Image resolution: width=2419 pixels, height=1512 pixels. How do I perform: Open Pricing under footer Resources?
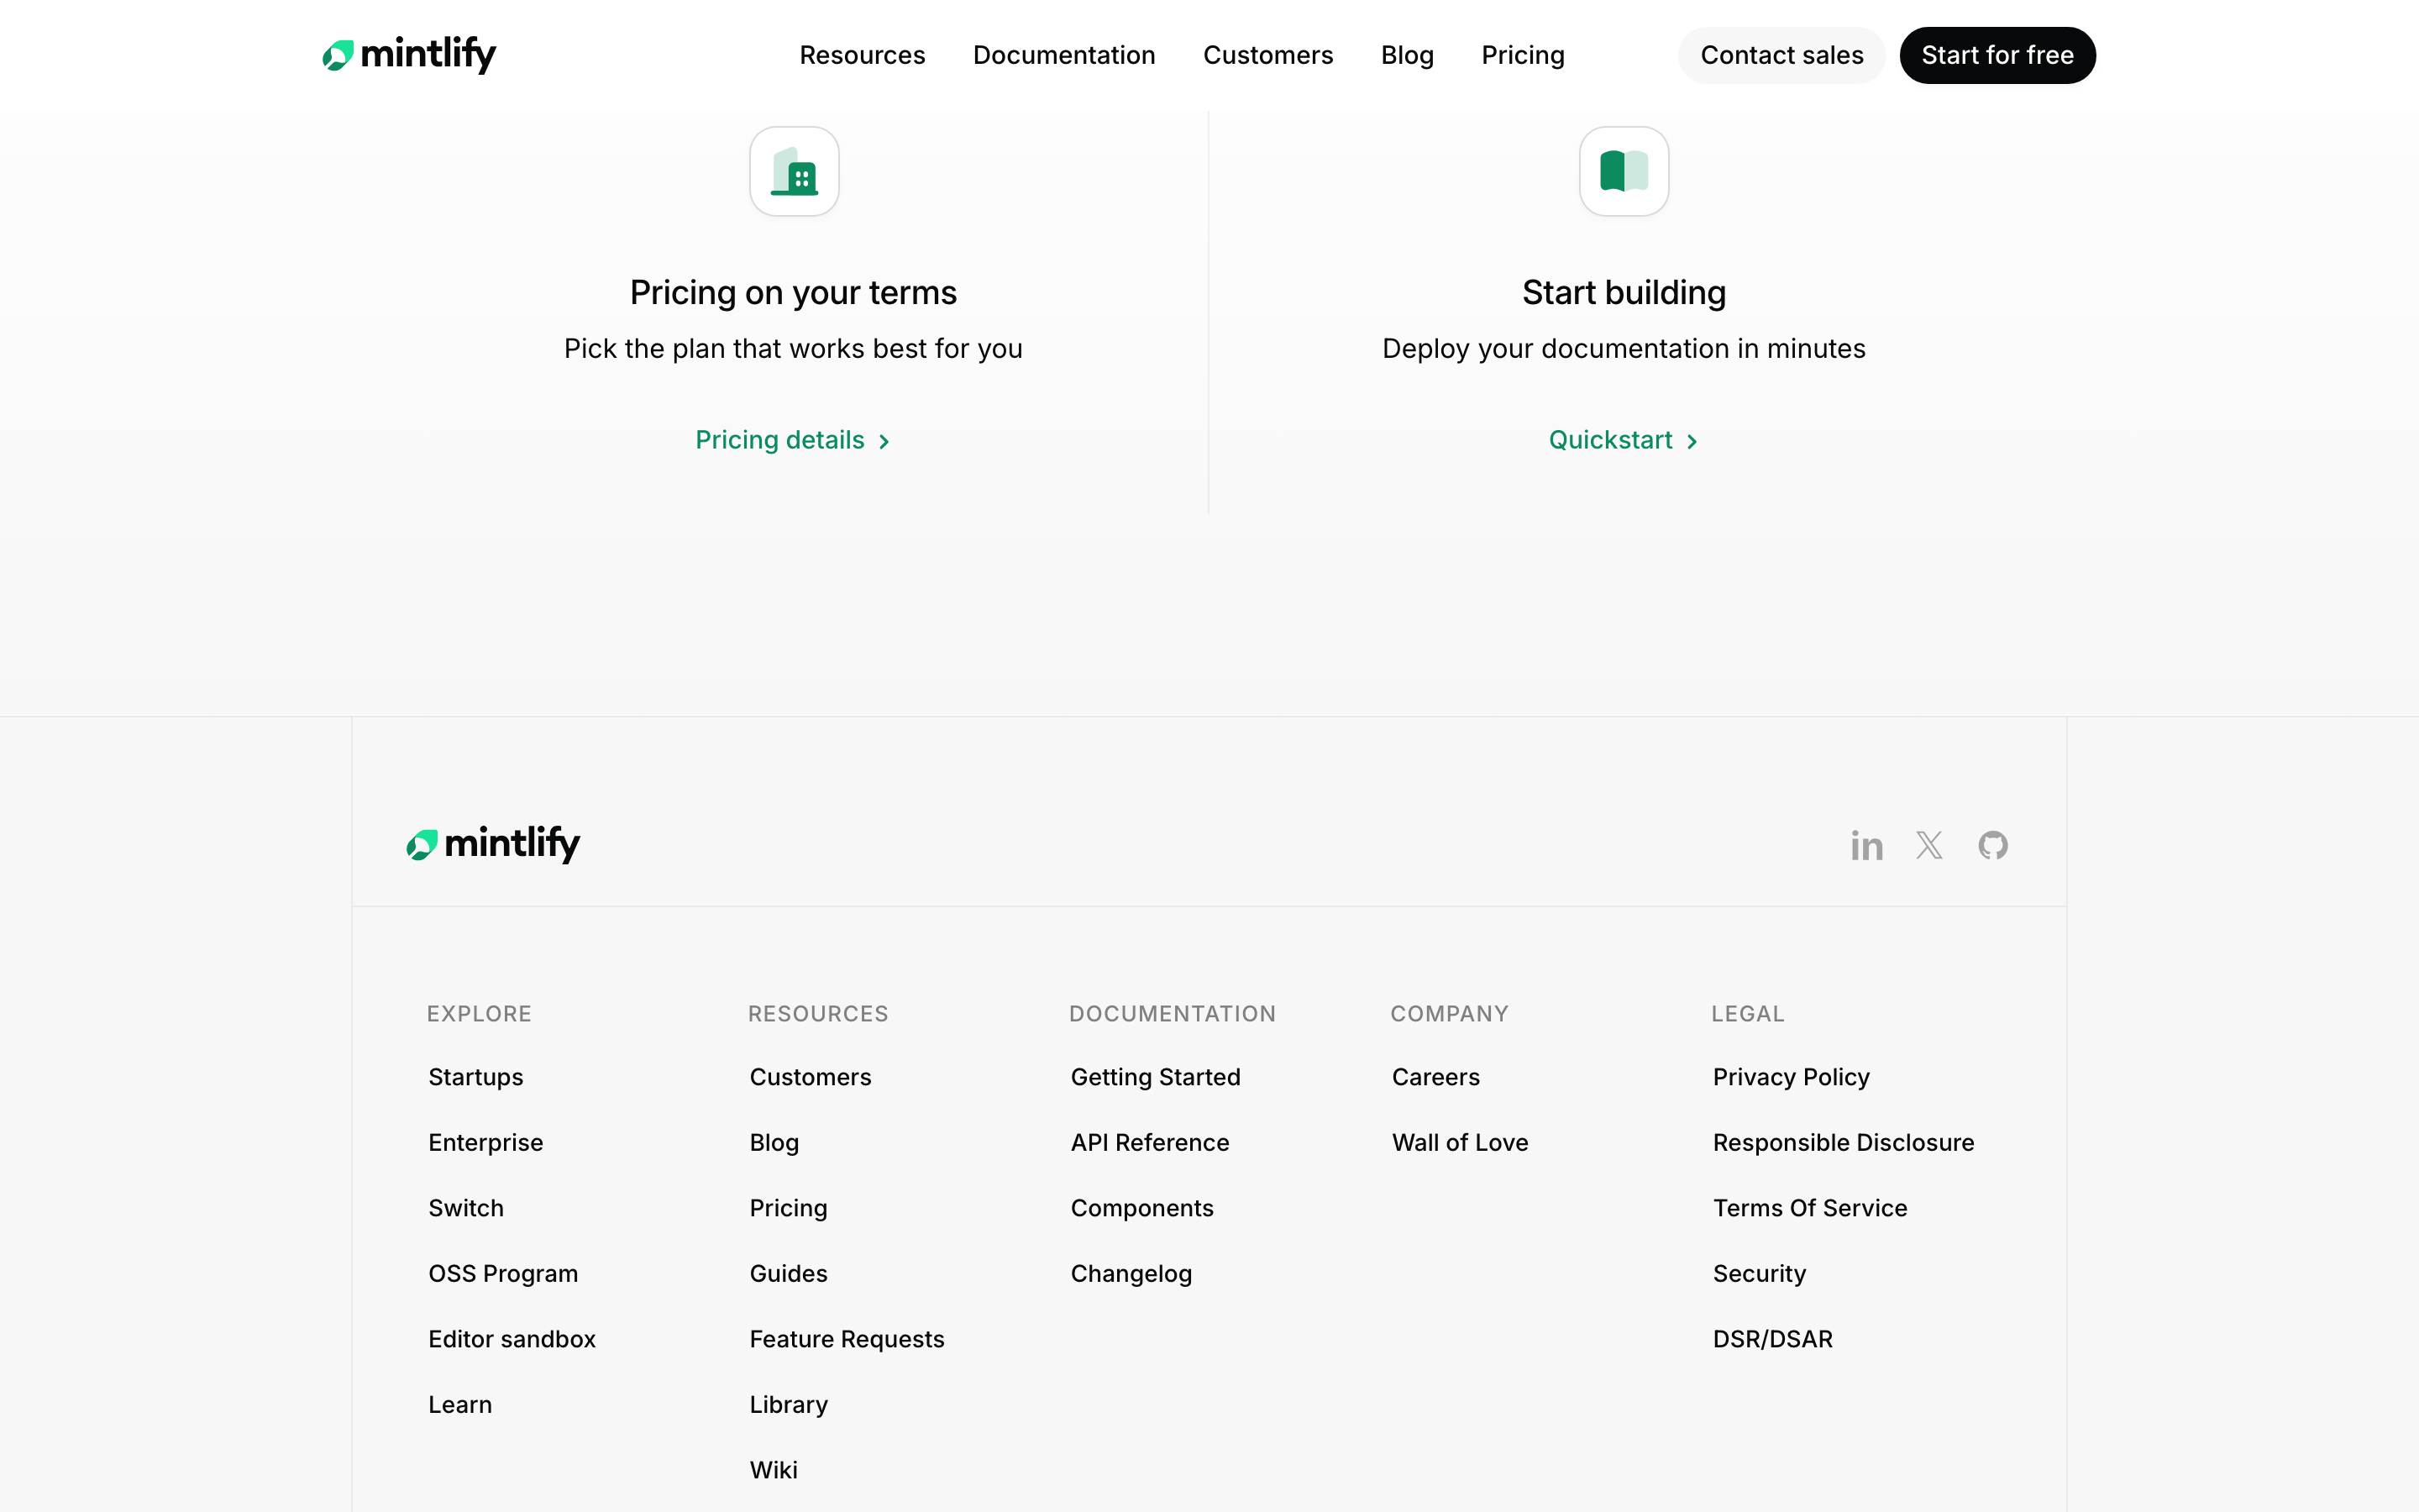(x=789, y=1208)
